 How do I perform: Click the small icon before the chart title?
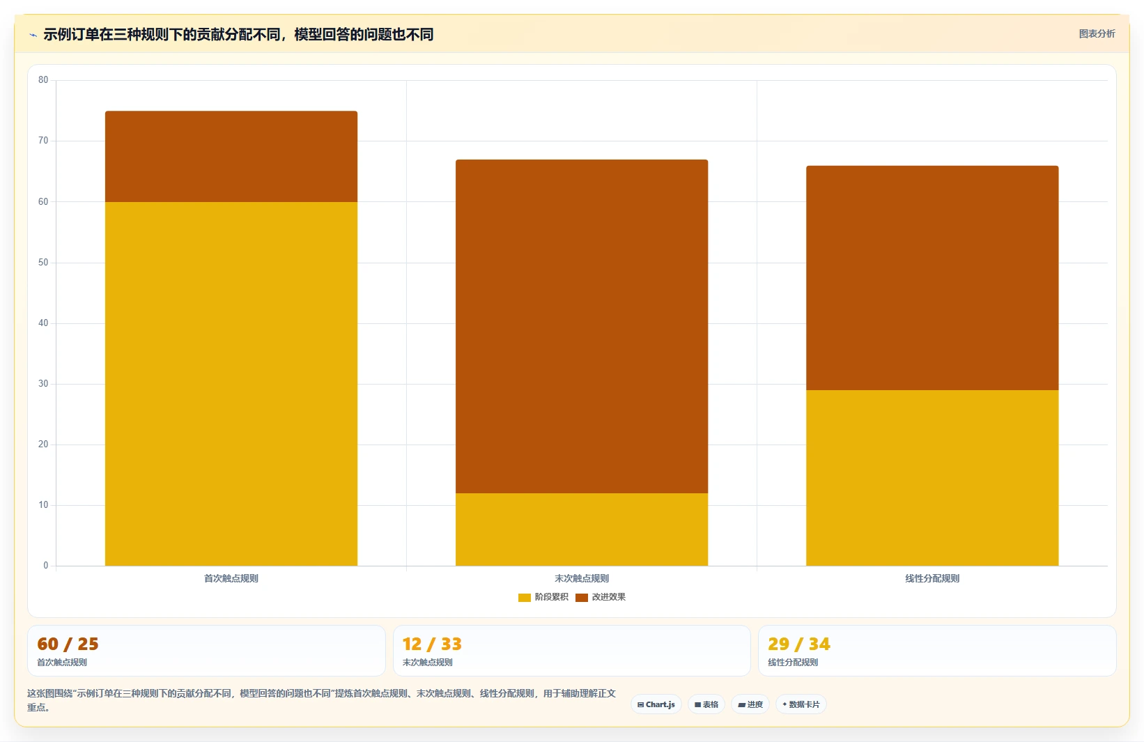(x=33, y=35)
